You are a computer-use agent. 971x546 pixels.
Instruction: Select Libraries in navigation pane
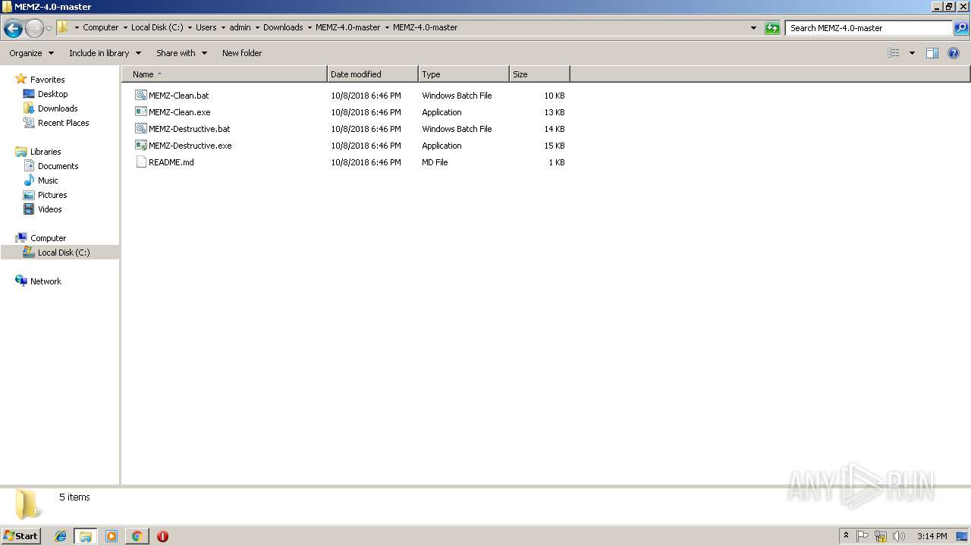(x=46, y=152)
